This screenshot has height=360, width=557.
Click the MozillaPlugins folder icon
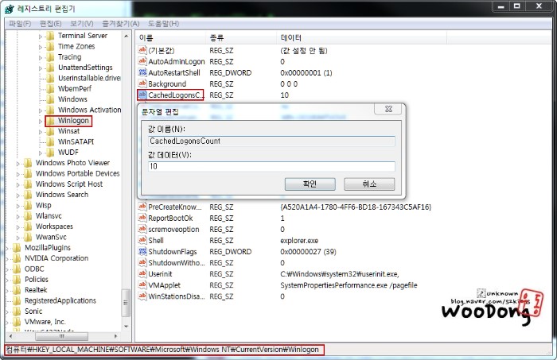tap(17, 248)
